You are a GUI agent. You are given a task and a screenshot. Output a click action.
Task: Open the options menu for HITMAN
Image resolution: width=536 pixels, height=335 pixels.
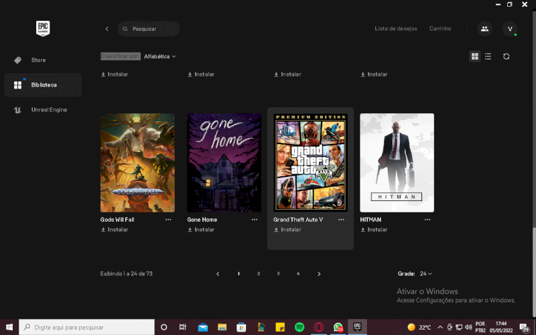[x=427, y=219]
